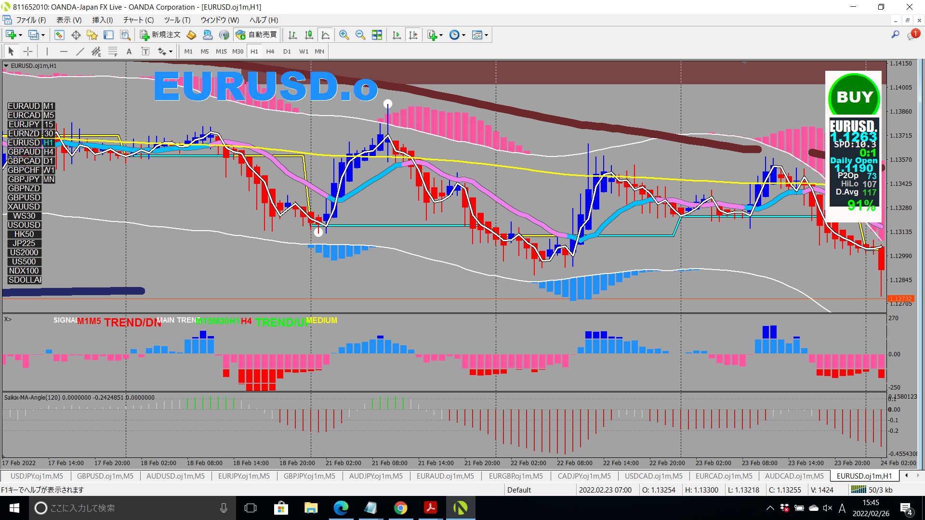
Task: Expand the arrows objects dropdown
Action: tap(171, 52)
